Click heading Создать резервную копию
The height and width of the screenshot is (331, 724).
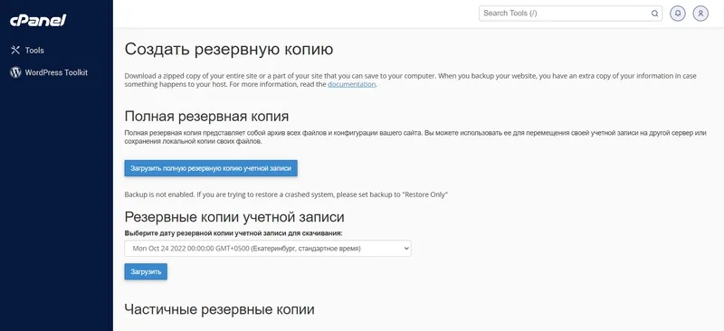(x=229, y=50)
